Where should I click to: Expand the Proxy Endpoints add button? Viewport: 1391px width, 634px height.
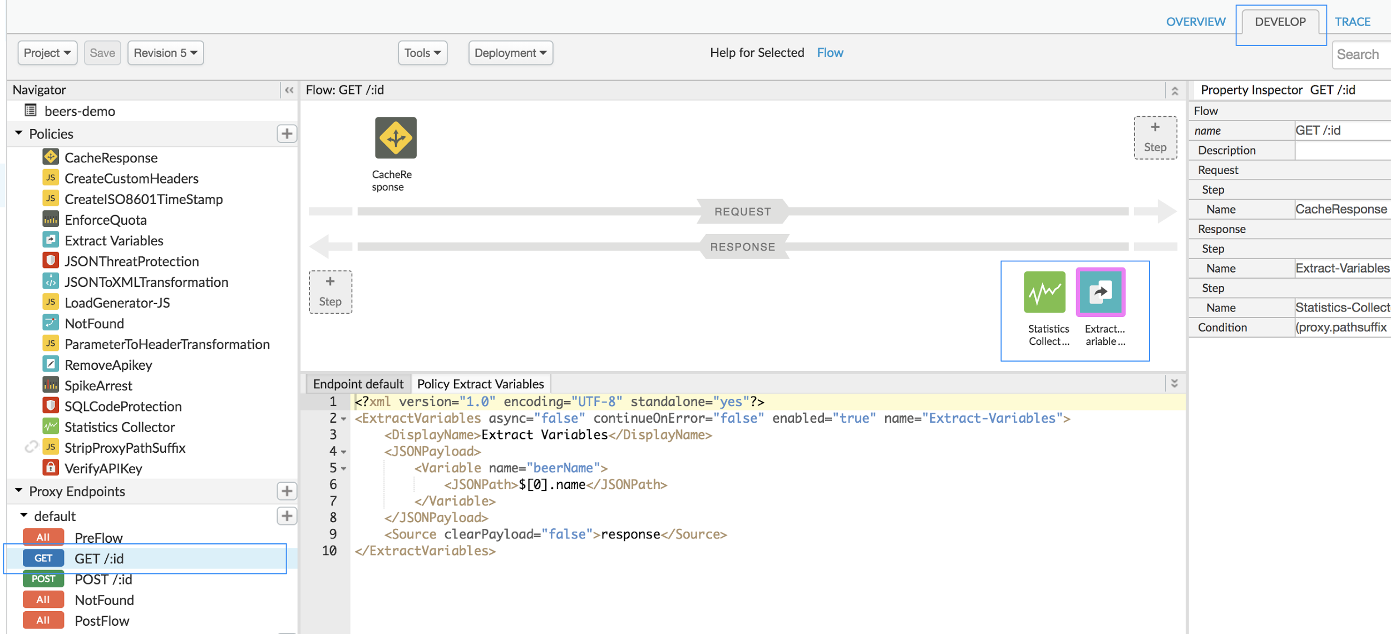point(287,489)
